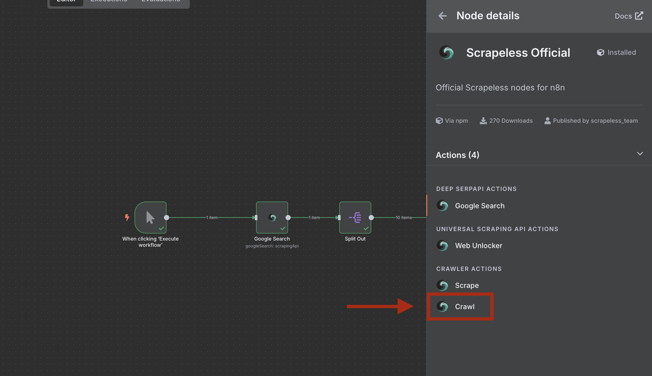
Task: Click the Scrape action icon
Action: point(443,285)
